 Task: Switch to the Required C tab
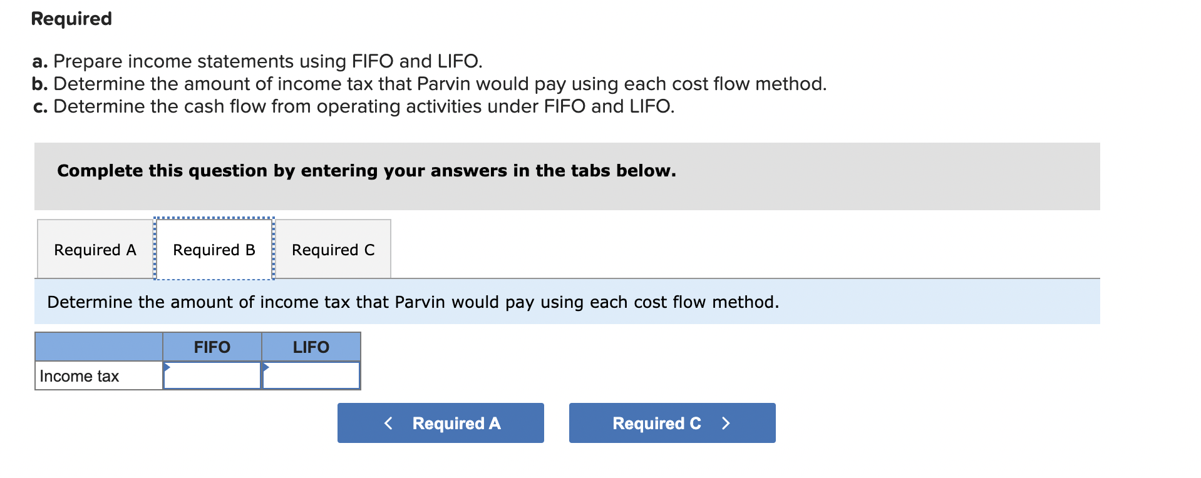332,249
